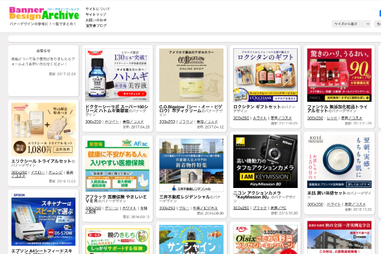Open the ロクシタンのギフト banner image
The height and width of the screenshot is (254, 381).
pos(266,75)
